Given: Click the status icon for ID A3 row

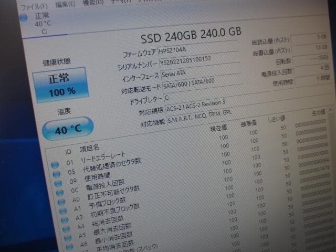Looking at the screenshot, I should (65, 220).
